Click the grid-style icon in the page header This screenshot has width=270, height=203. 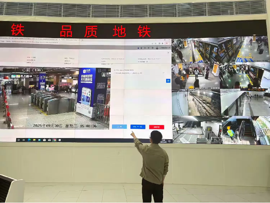point(145,48)
